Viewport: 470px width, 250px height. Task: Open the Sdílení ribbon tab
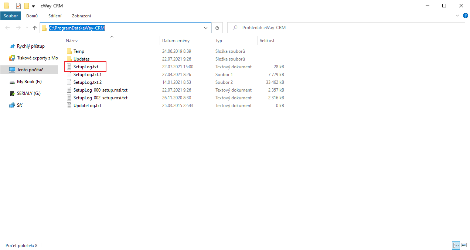click(x=55, y=16)
